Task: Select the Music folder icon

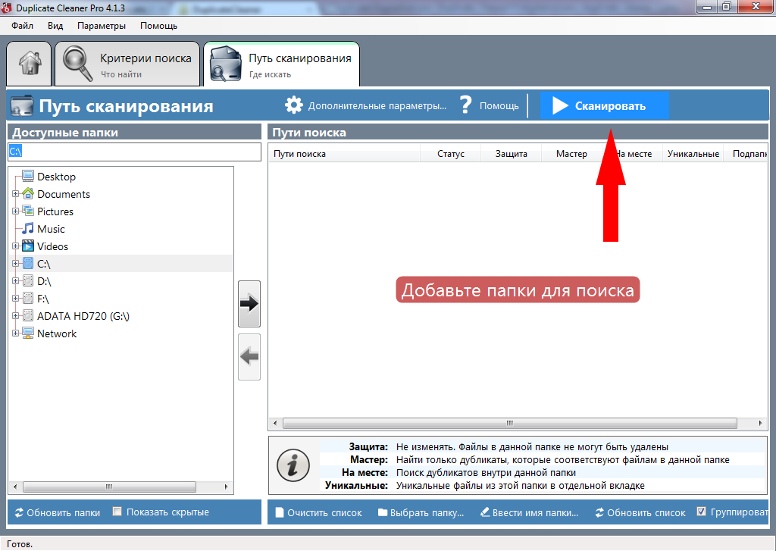Action: coord(28,229)
